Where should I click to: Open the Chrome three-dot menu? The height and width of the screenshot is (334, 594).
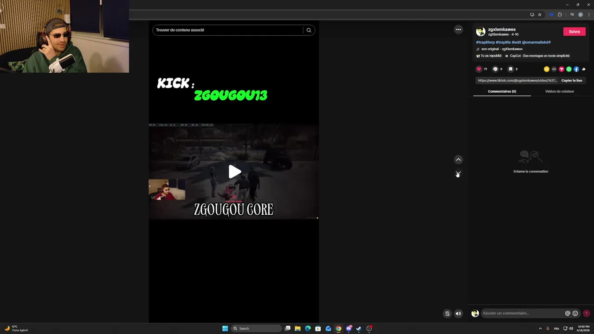tap(588, 14)
